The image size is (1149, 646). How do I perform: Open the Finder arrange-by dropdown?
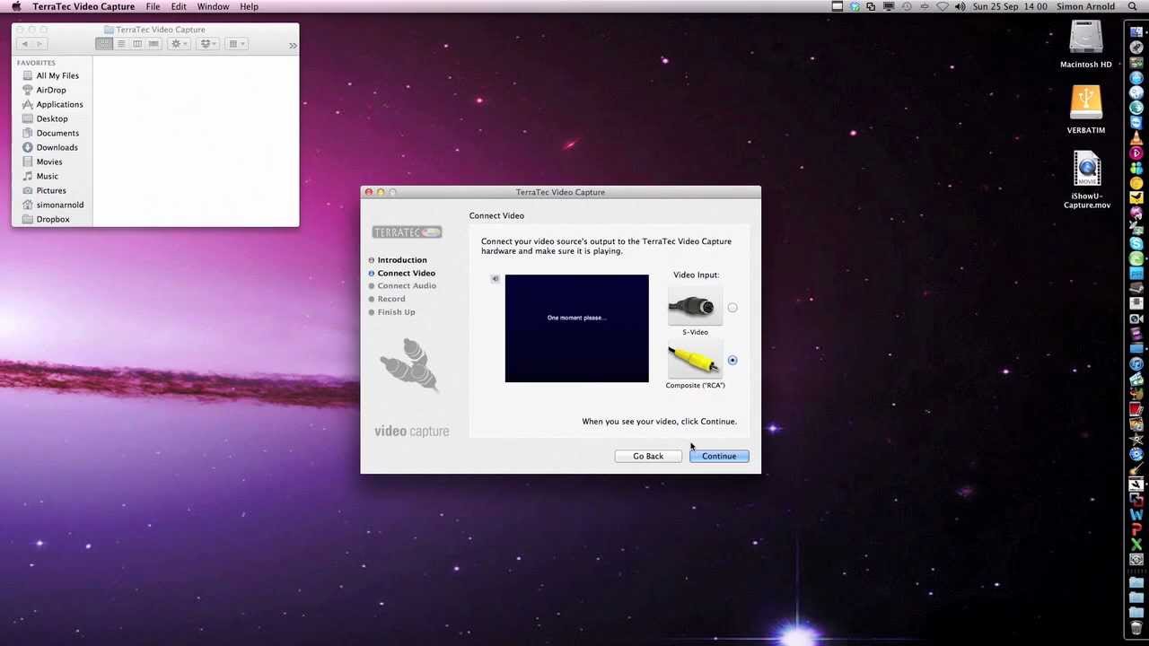pos(236,44)
